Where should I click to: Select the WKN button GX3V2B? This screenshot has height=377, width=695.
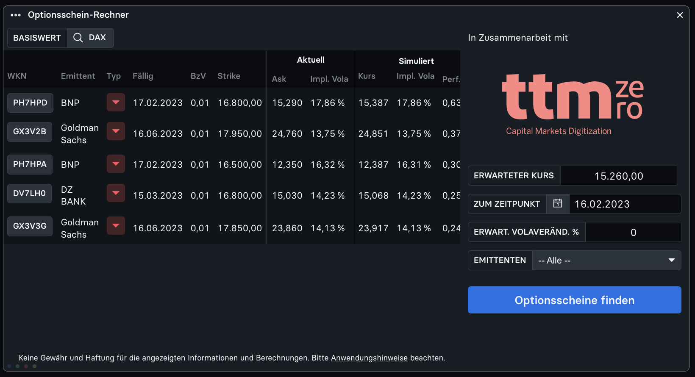30,132
